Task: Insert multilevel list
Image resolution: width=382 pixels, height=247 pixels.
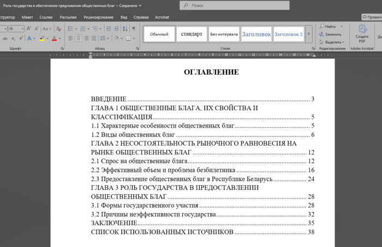Action: [95, 29]
